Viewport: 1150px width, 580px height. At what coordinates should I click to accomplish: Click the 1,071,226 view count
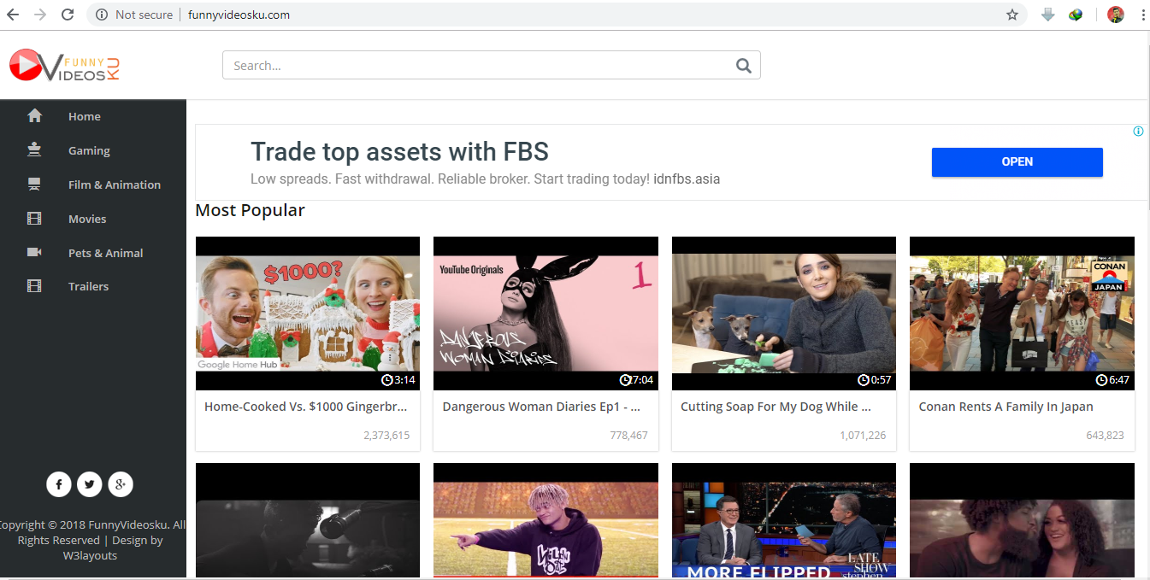click(x=863, y=436)
